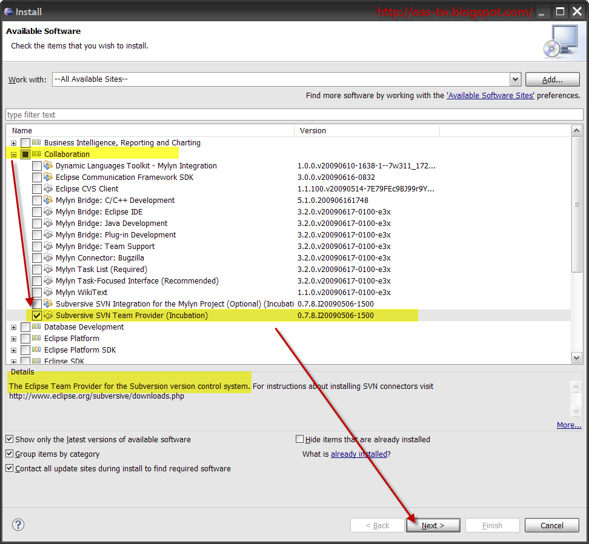Screen dimensions: 589x544
Task: Click Mylyn WikiText feature icon
Action: (48, 292)
